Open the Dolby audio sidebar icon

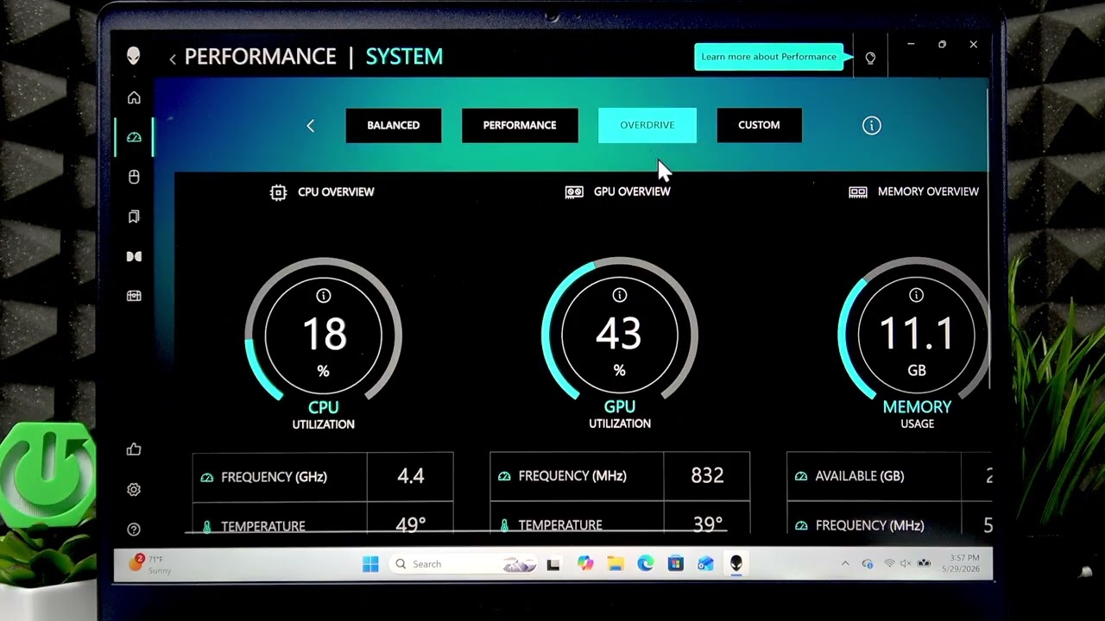pos(134,256)
